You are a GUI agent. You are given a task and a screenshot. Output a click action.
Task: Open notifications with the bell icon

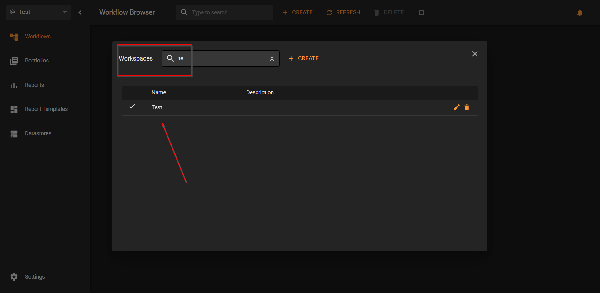point(580,13)
